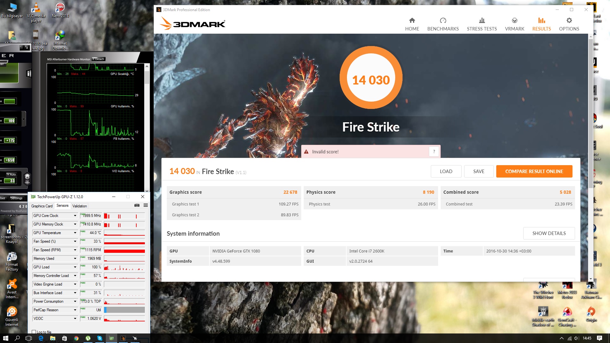The image size is (610, 343).
Task: Open the RESULTS section
Action: 541,24
